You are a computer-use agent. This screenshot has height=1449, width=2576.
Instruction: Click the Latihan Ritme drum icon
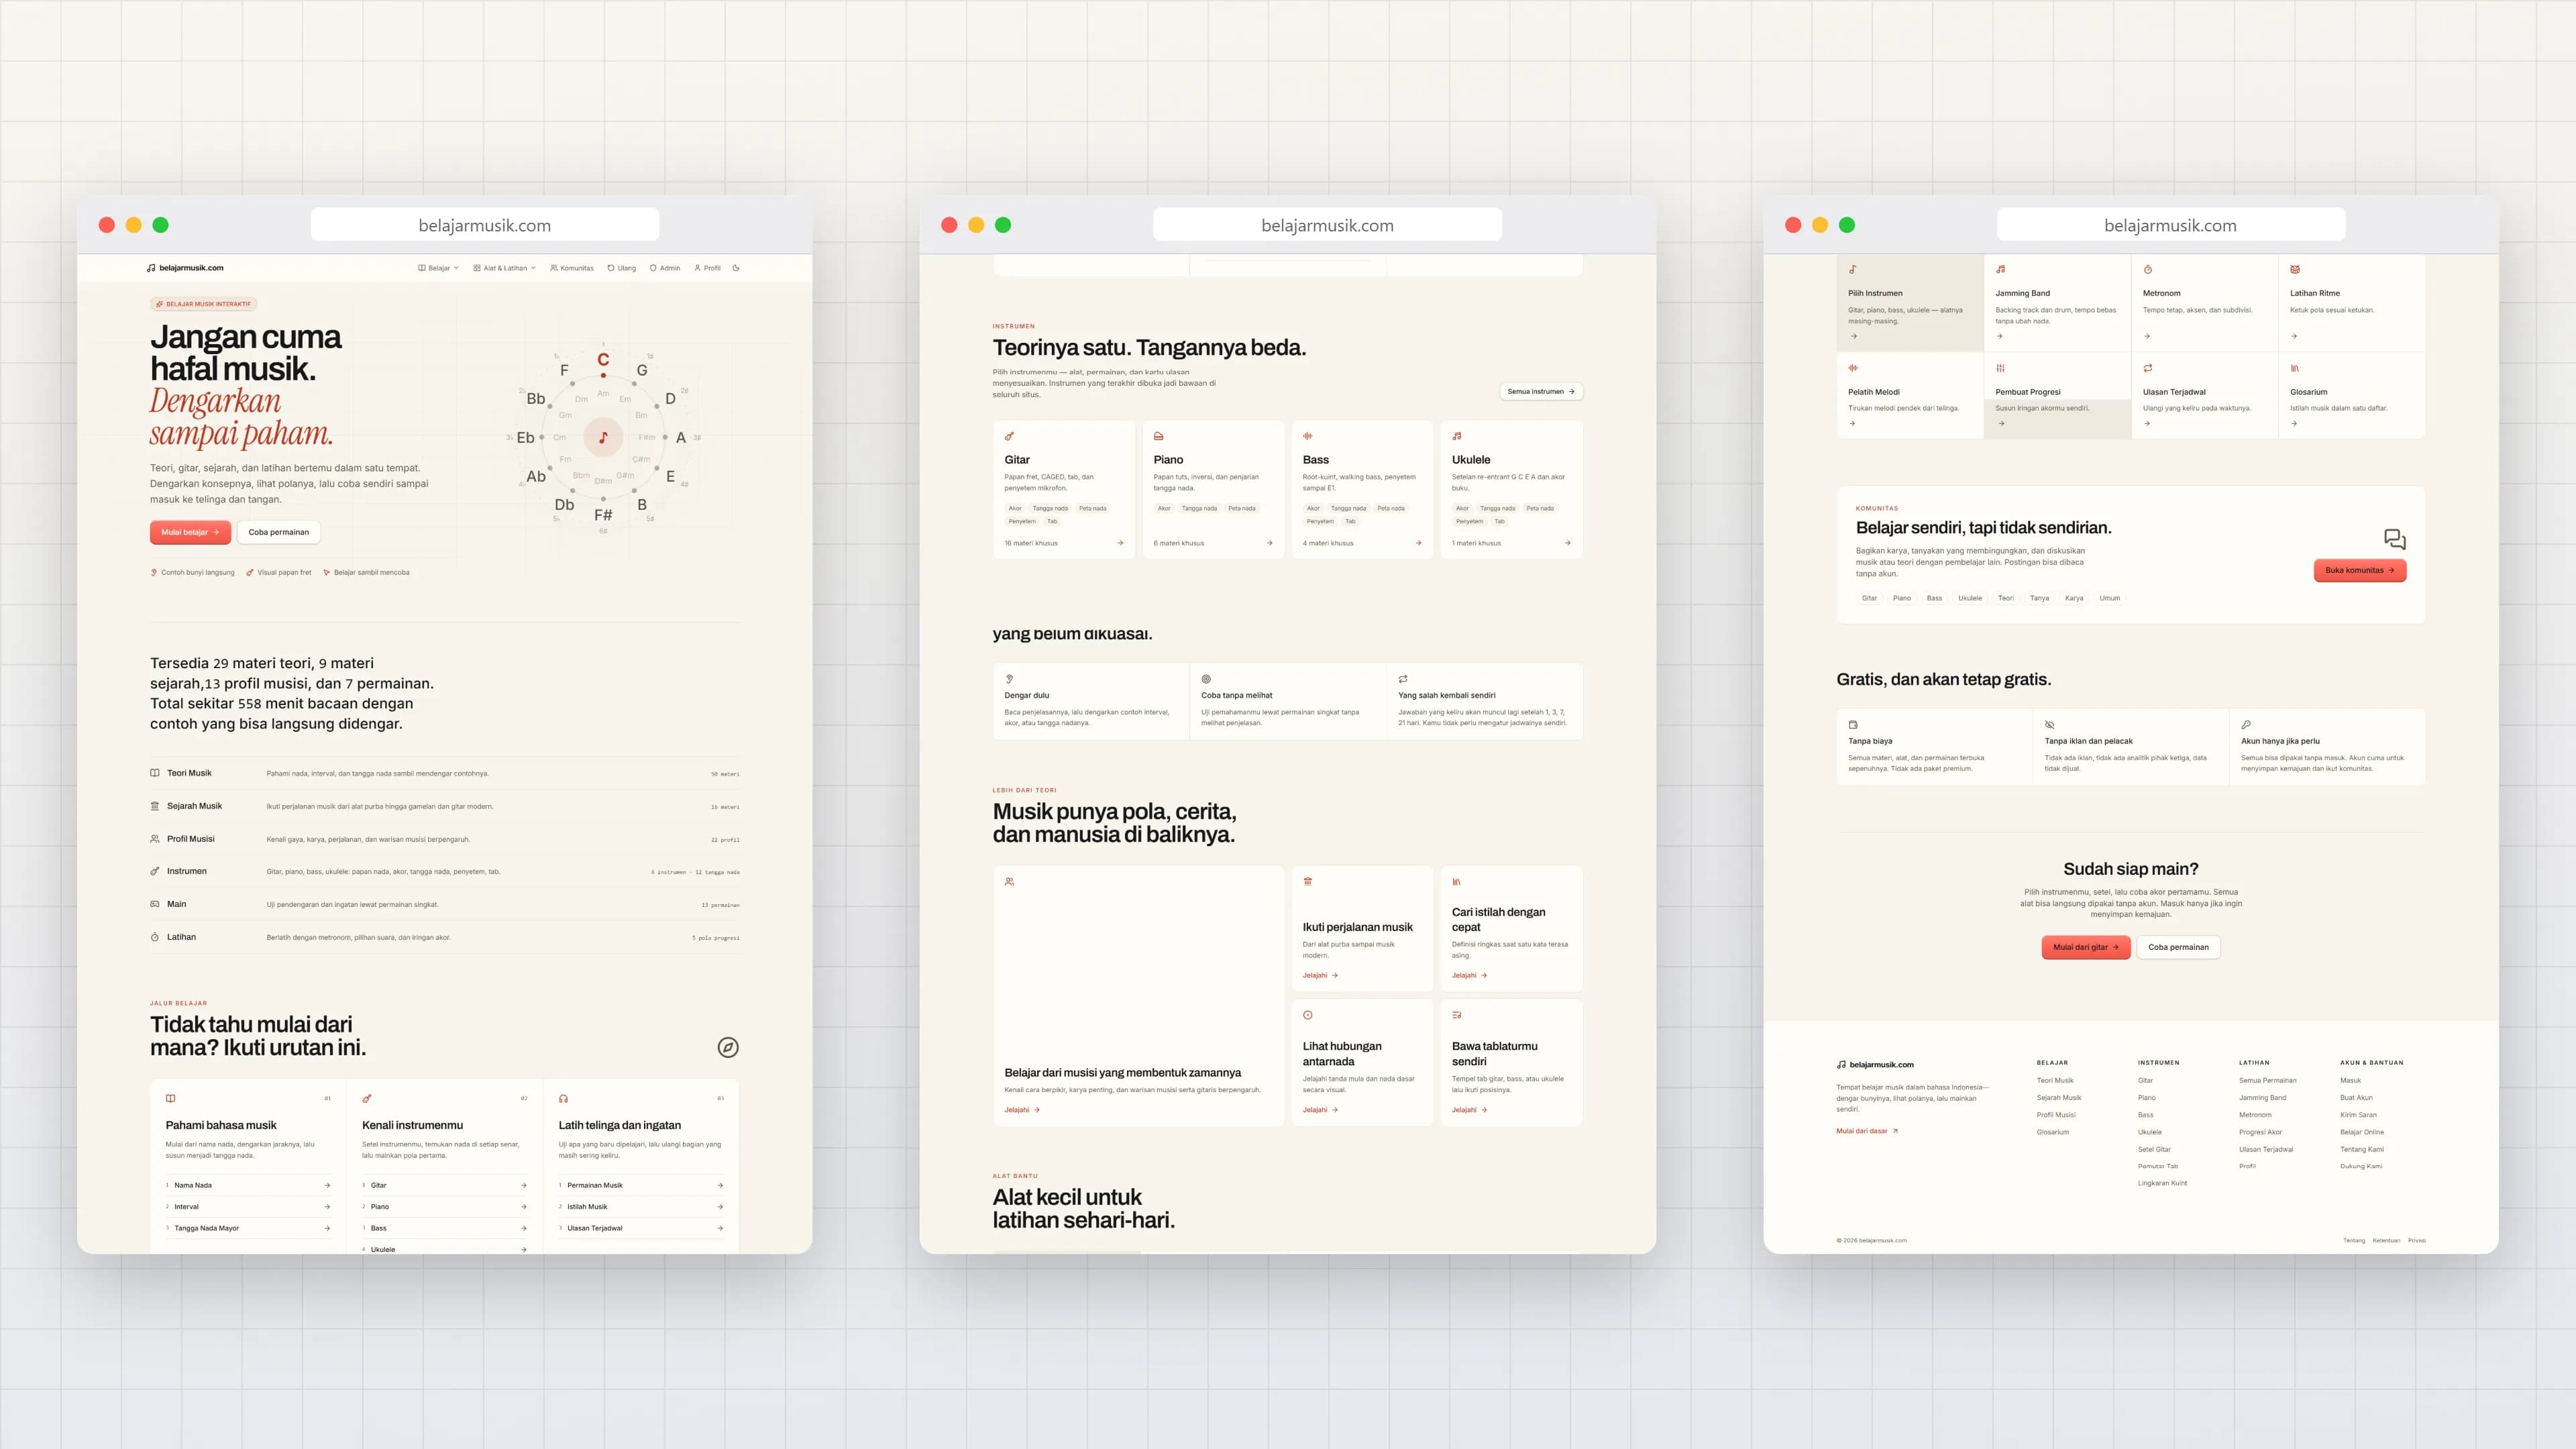(2295, 269)
